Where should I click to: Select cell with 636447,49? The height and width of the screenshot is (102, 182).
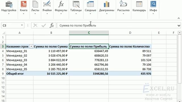click(x=89, y=51)
